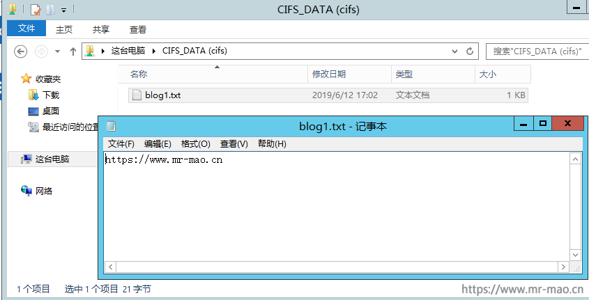Minimize the Notepad window
Viewport: 589px width, 300px height.
tap(523, 123)
